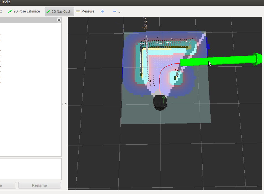Image resolution: width=264 pixels, height=194 pixels.
Task: Click the small isolated obstacle near the path
Action: pyautogui.click(x=175, y=77)
